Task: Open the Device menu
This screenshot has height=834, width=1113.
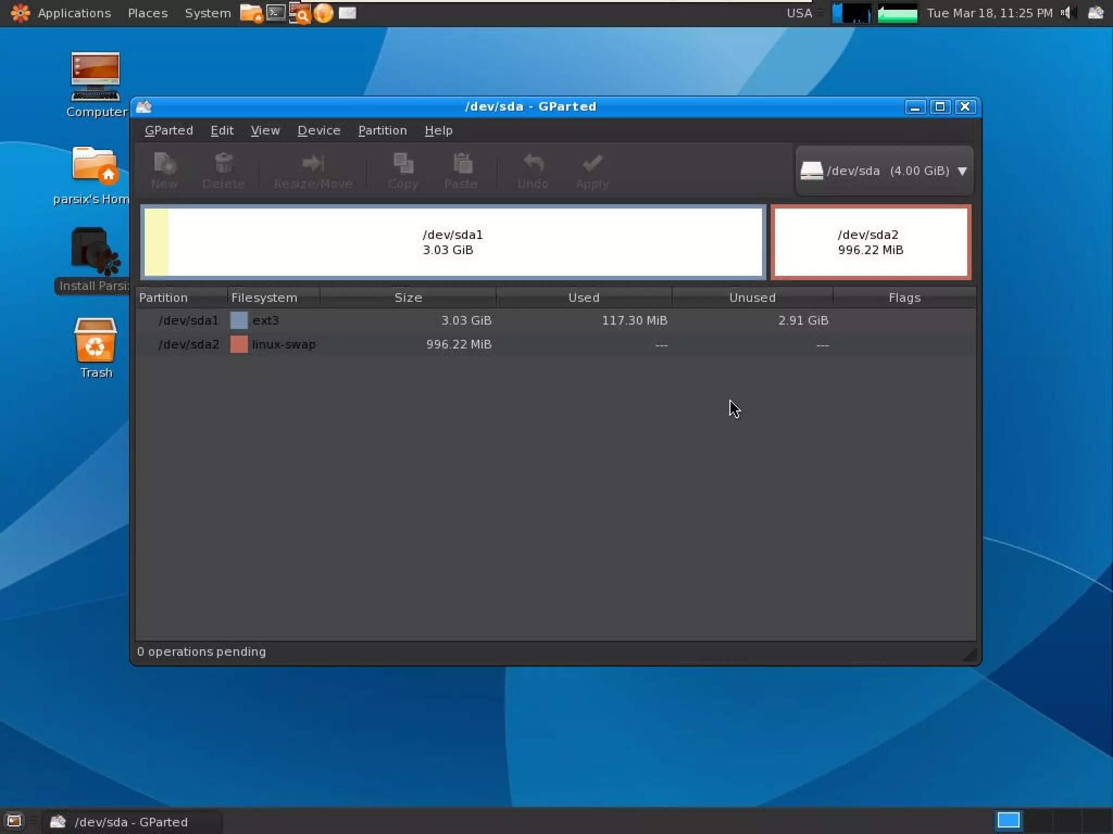Action: (x=318, y=130)
